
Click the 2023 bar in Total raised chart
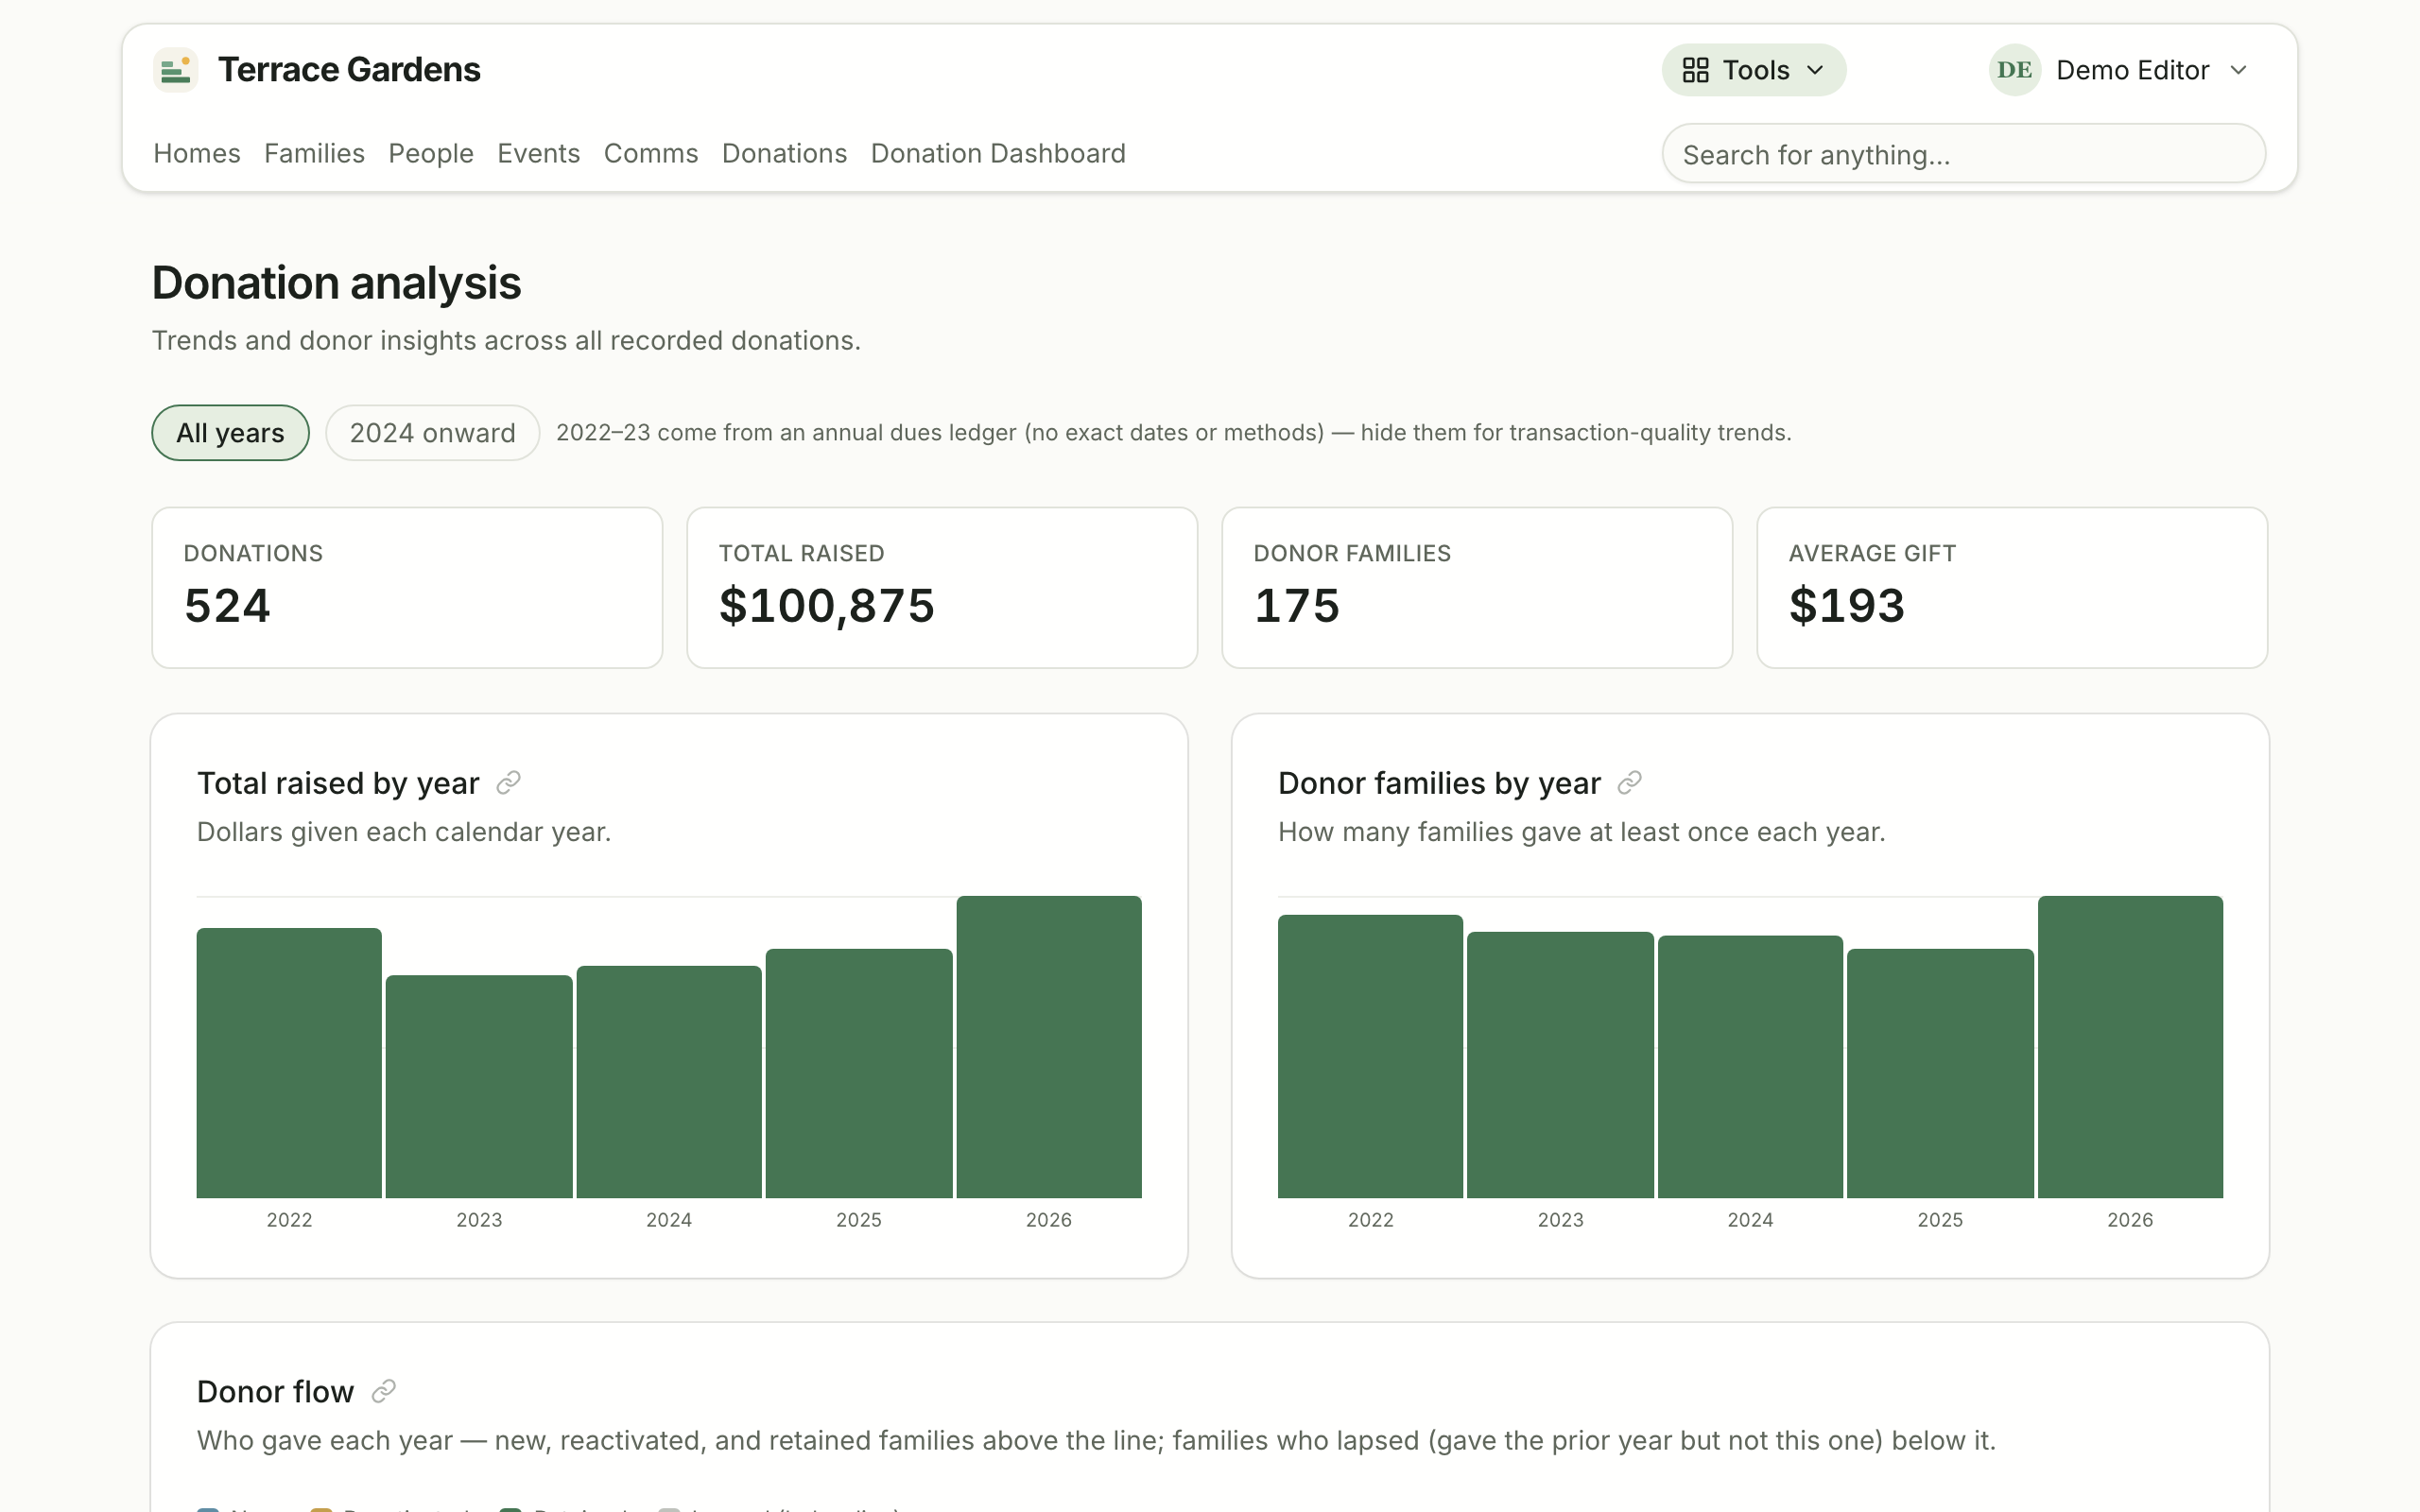click(479, 1086)
